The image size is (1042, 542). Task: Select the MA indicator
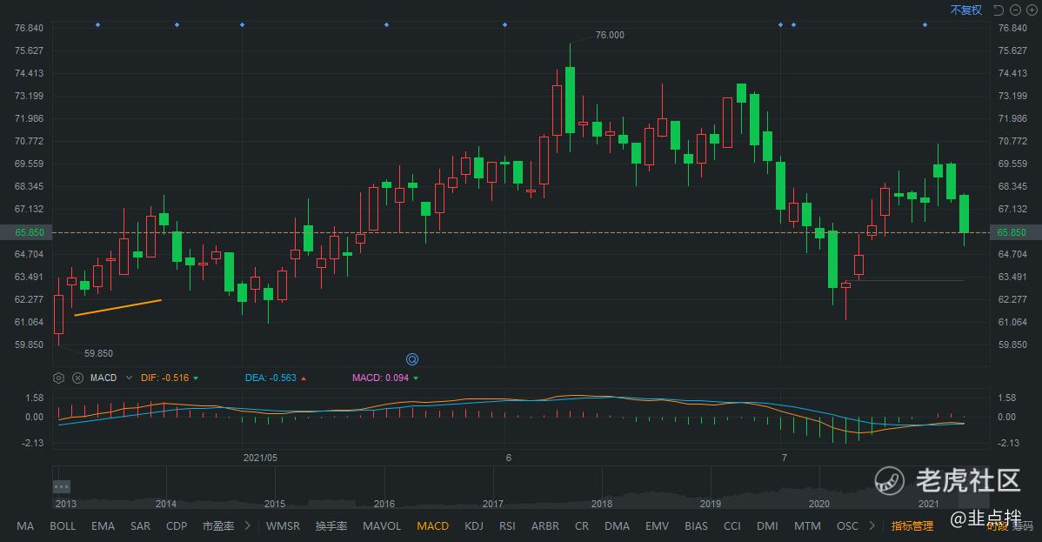pos(25,526)
